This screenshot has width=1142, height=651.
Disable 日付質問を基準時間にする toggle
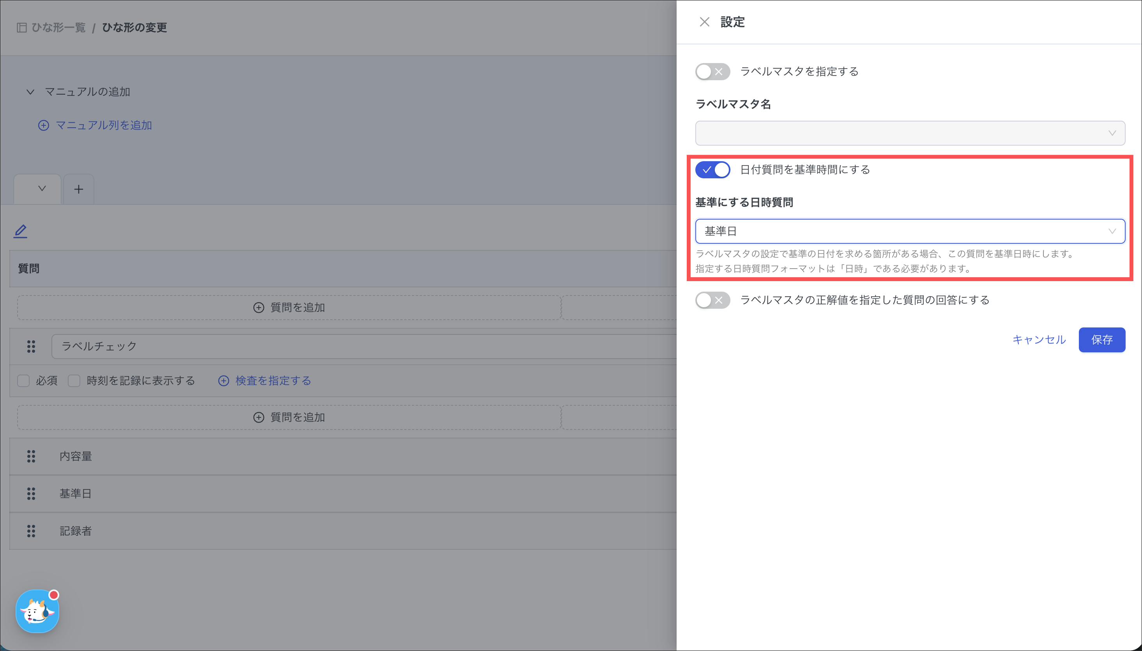pyautogui.click(x=712, y=170)
